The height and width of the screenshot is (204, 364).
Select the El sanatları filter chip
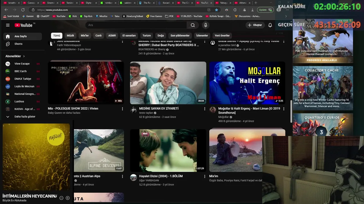coord(129,36)
